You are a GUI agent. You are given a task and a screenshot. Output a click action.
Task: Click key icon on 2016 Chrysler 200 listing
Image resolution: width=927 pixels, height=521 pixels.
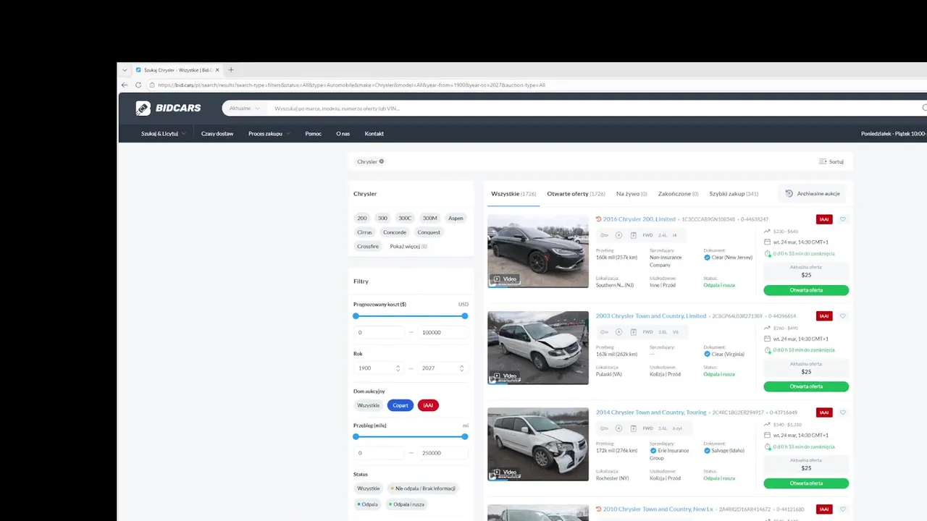click(605, 235)
